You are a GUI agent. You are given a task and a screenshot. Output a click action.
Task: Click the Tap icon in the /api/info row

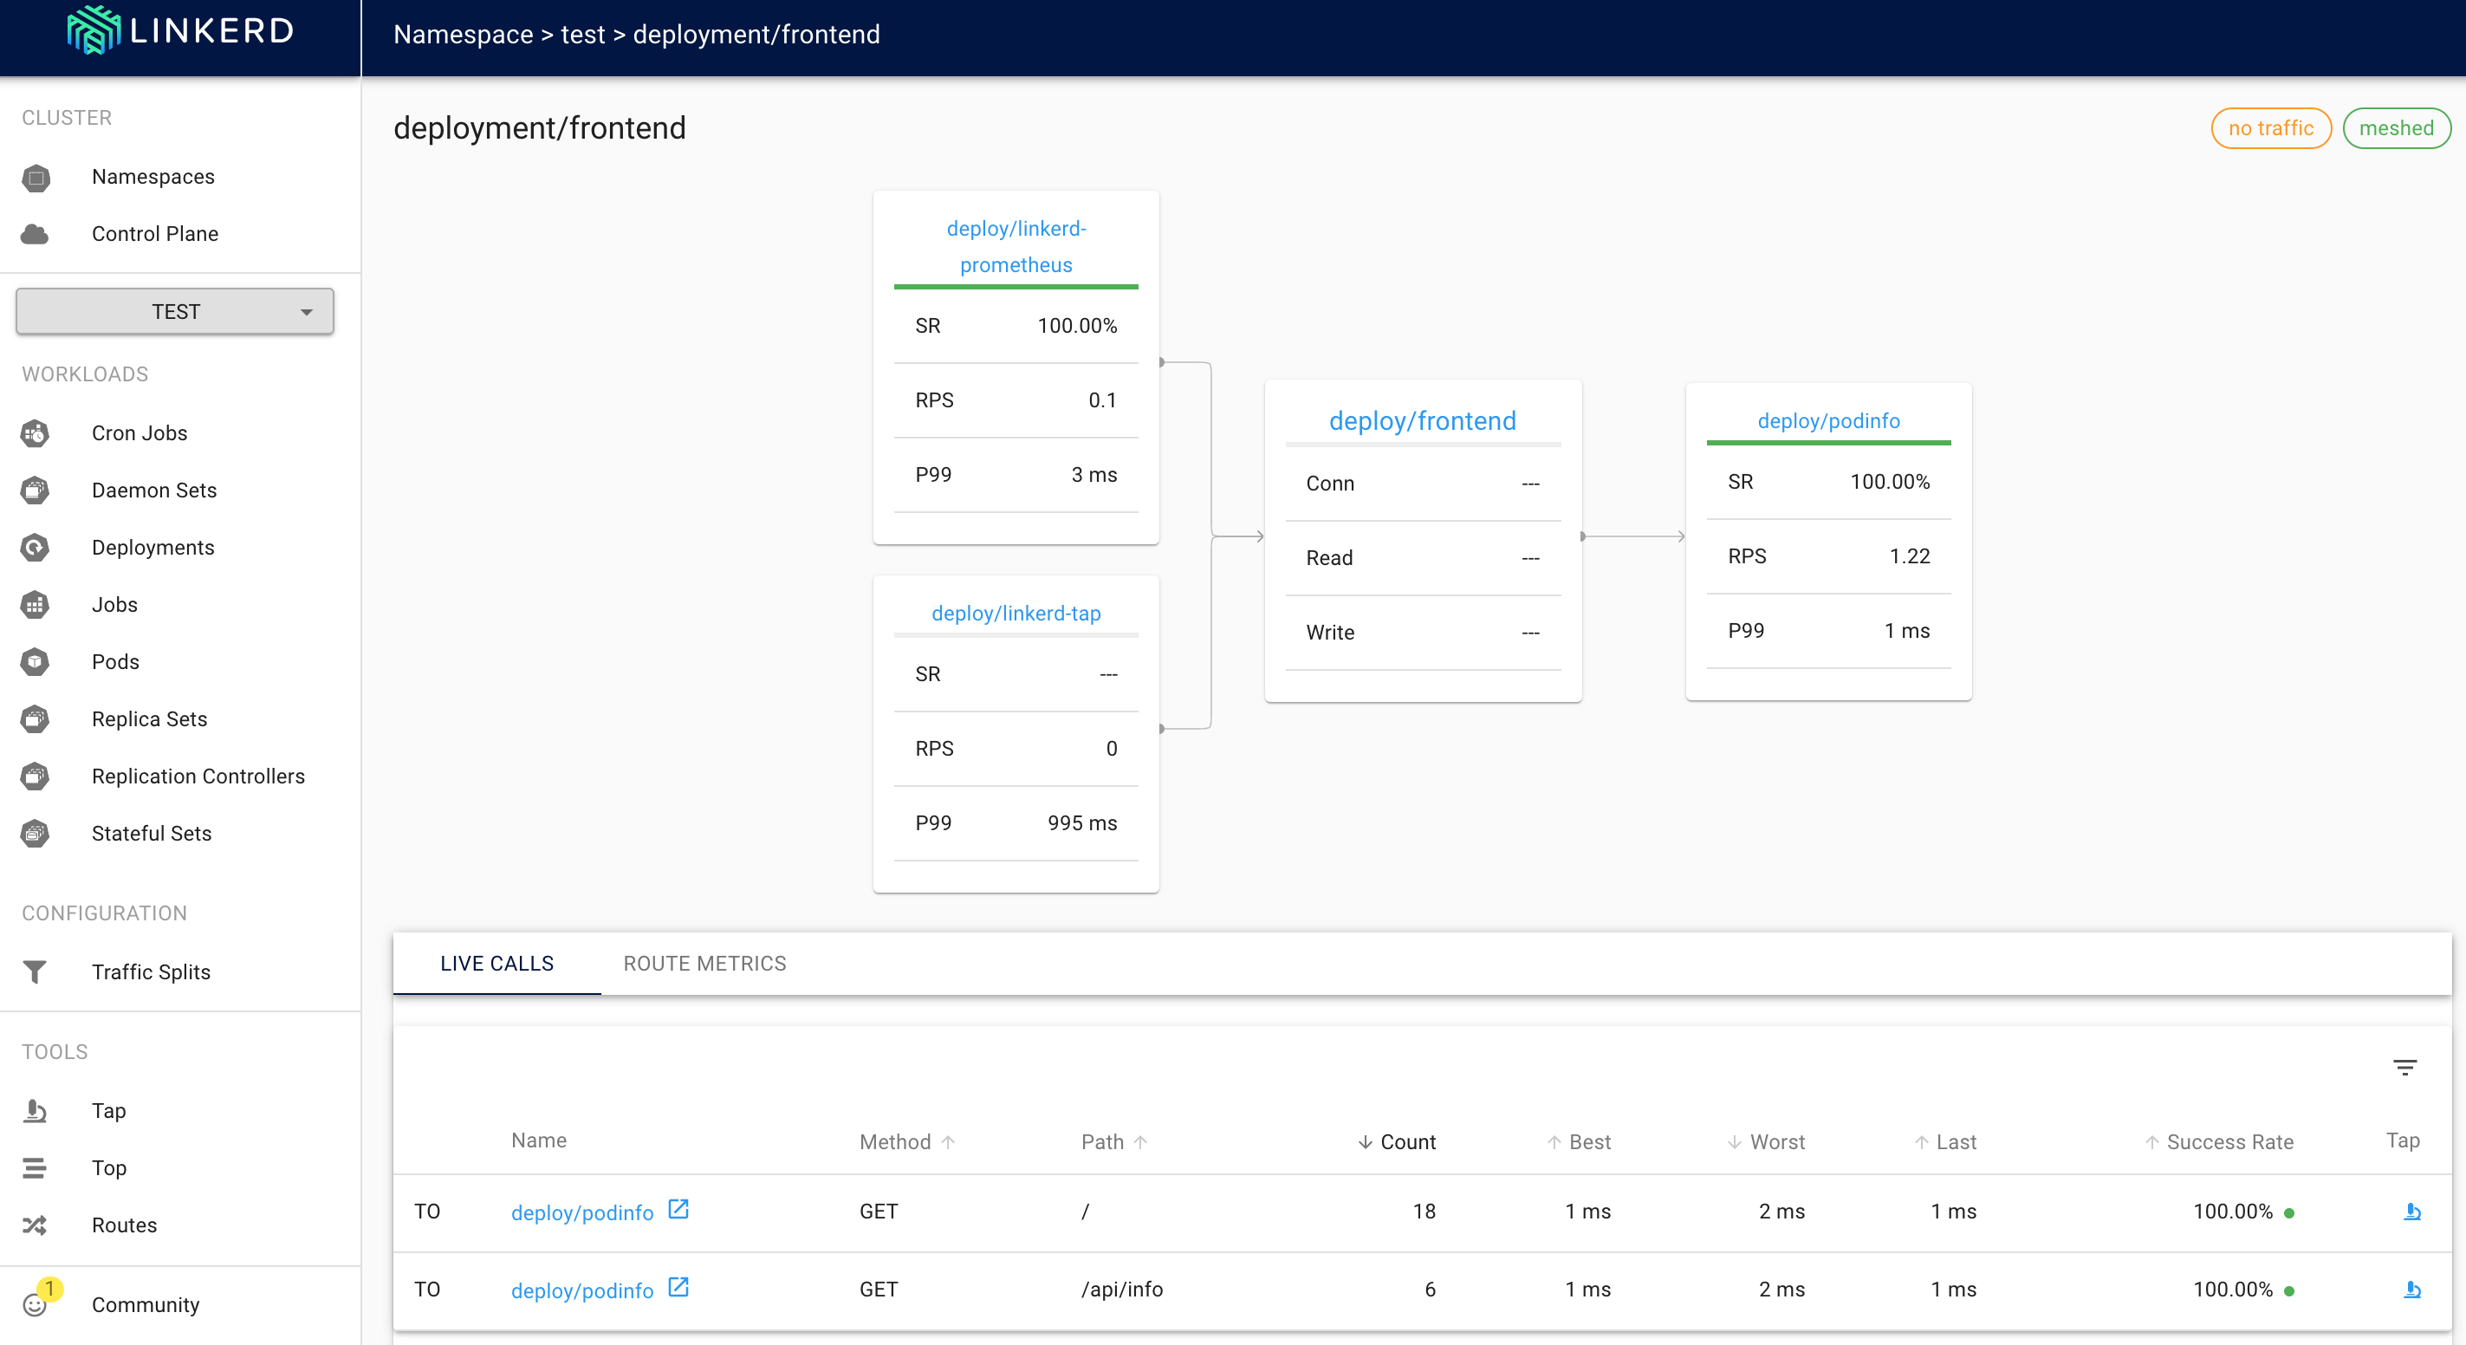(2412, 1290)
